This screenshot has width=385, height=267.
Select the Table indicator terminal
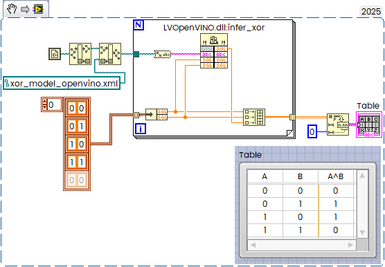coord(369,125)
